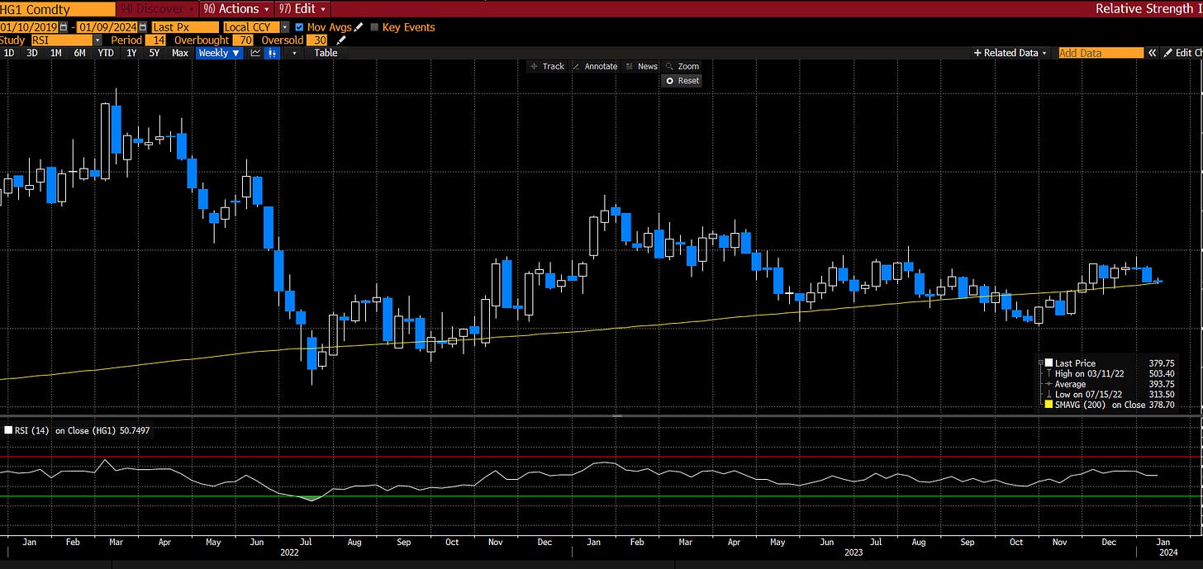Edit RSI study parameters with the pencil icon

pos(341,40)
